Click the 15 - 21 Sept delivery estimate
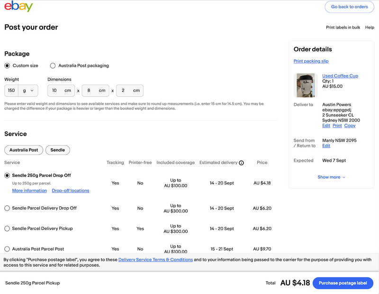Screen dimensions: 379x294 [x=222, y=249]
